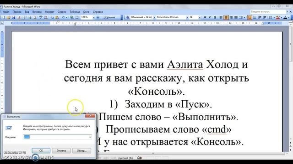Toggle italic formatting (К)

pos(210,17)
